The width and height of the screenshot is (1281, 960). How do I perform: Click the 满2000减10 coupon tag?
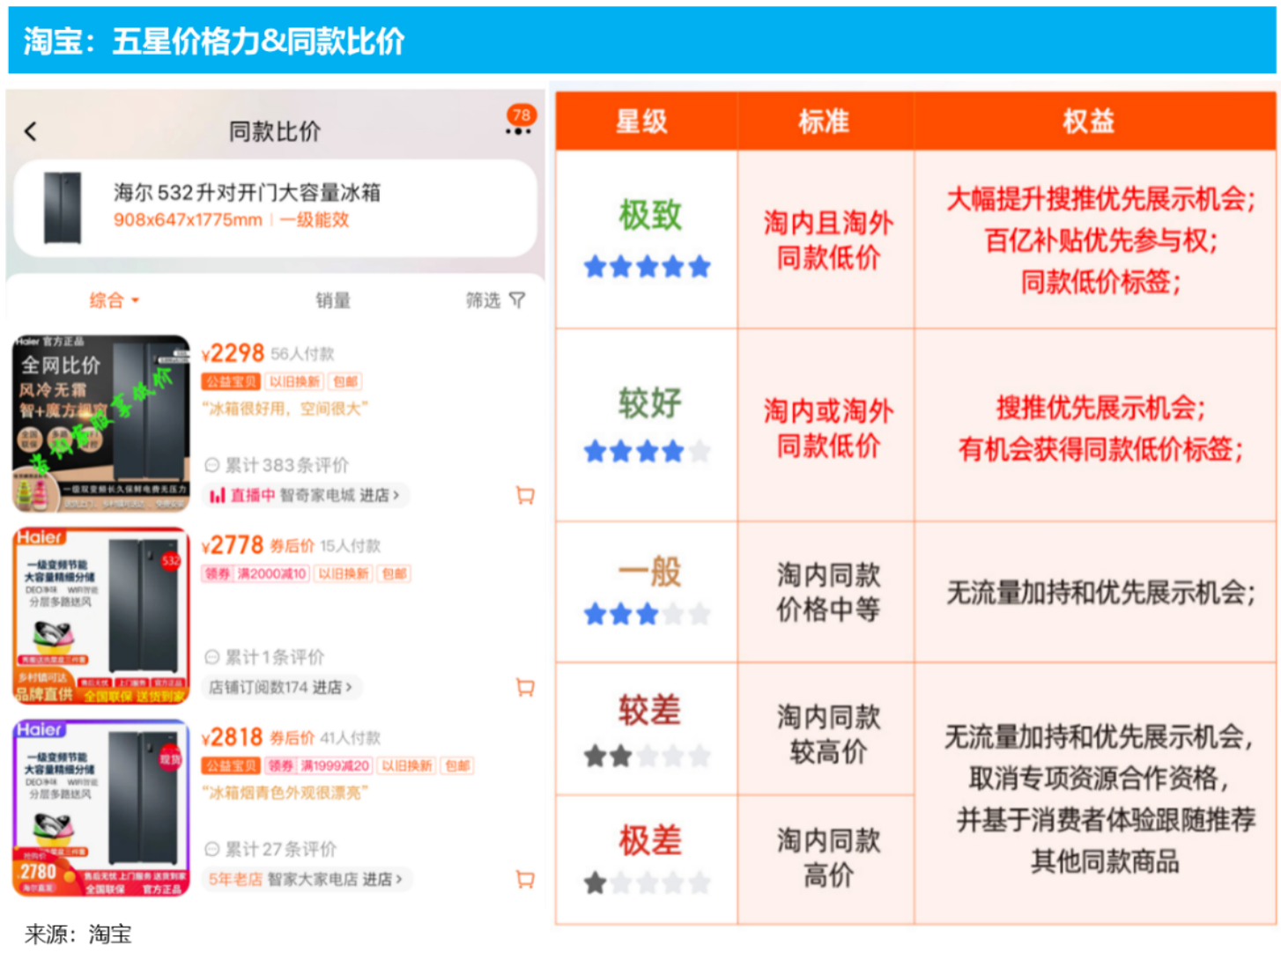pos(271,574)
